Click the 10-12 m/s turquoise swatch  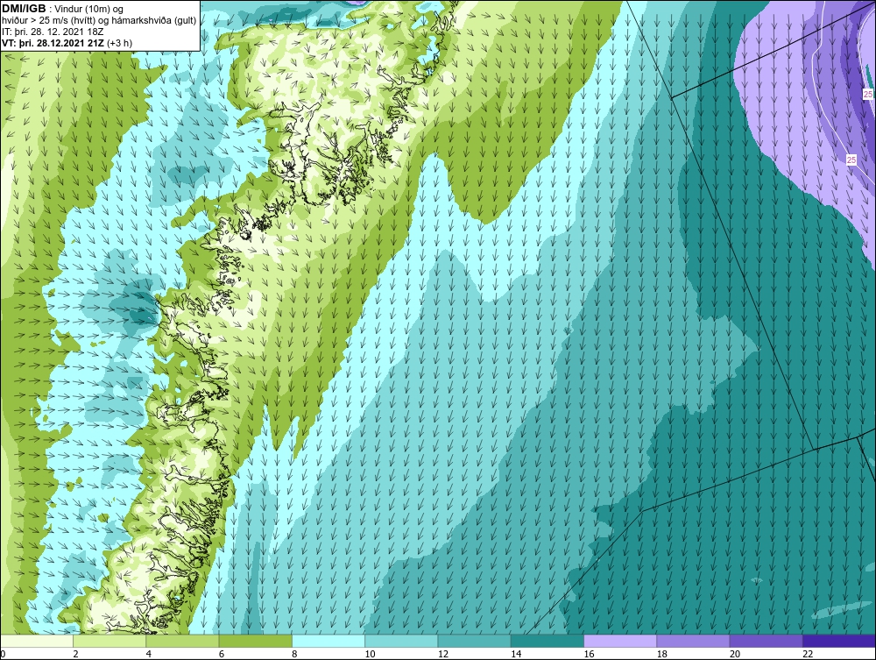tap(401, 641)
